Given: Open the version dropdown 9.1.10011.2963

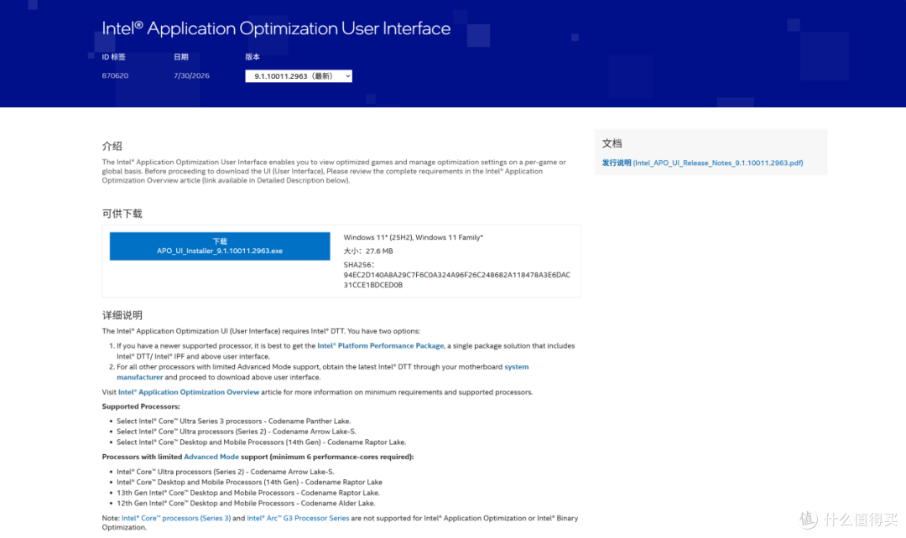Looking at the screenshot, I should [x=298, y=76].
